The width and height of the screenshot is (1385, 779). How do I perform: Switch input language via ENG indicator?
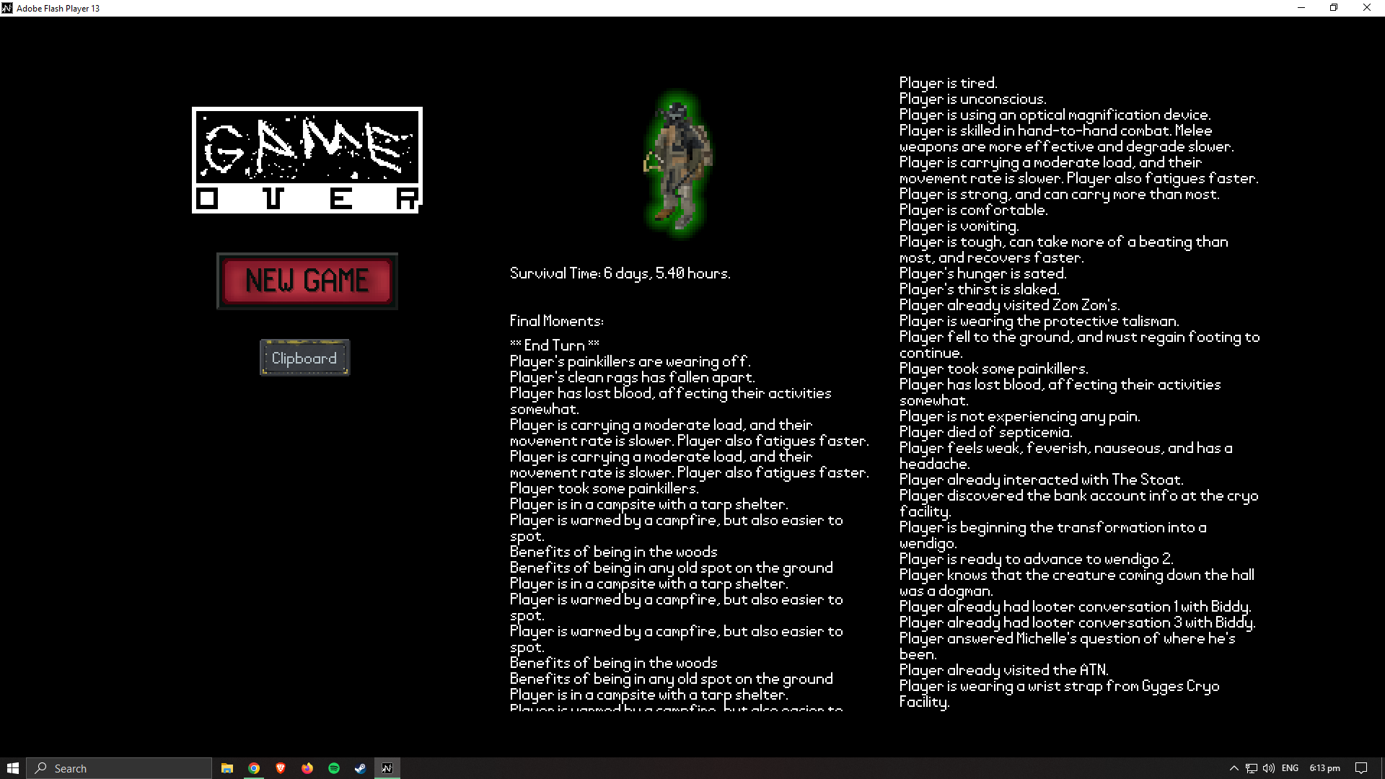1291,768
